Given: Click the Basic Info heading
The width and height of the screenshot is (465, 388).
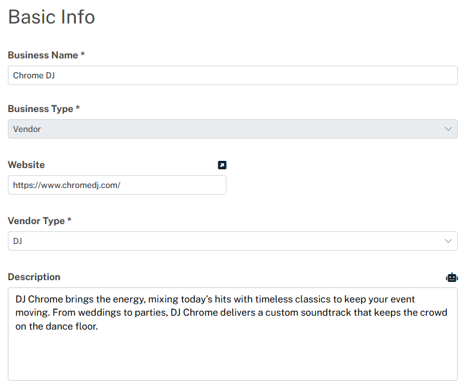Looking at the screenshot, I should (x=51, y=17).
